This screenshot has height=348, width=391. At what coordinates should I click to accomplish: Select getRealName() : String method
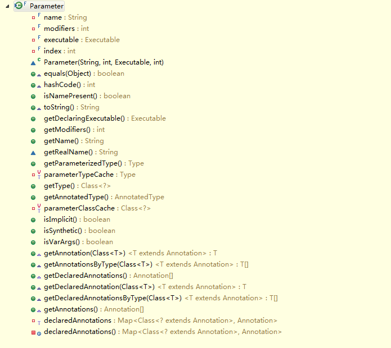coord(81,152)
